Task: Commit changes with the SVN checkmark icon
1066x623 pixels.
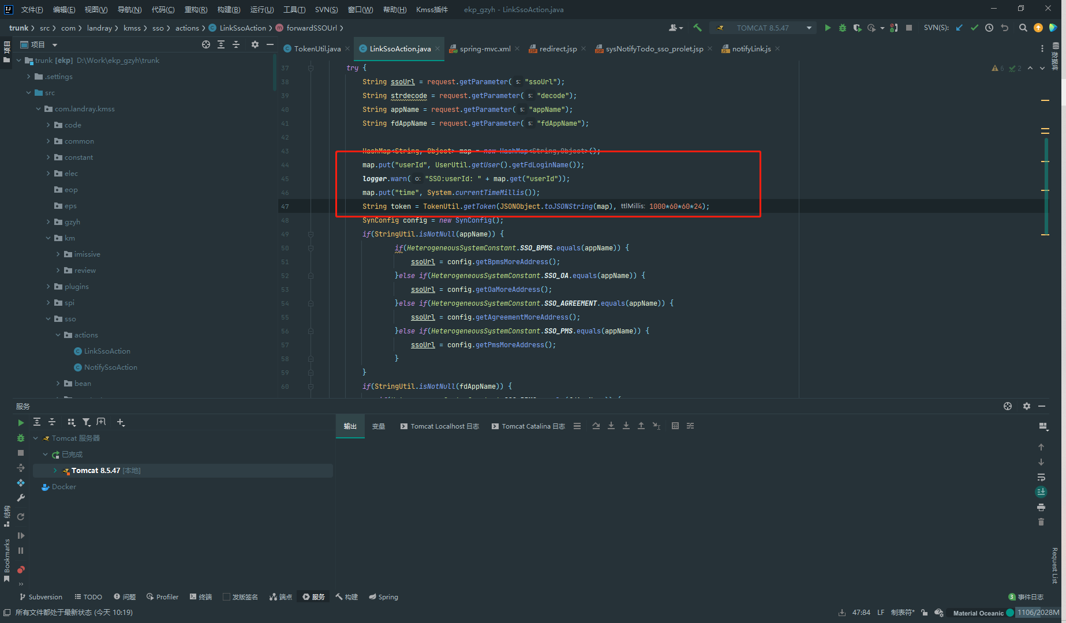Action: 974,28
